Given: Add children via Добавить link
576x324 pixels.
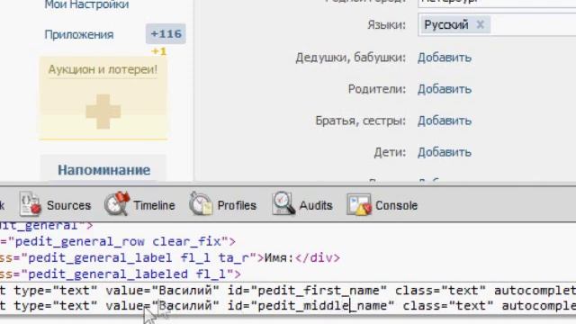Looking at the screenshot, I should [445, 152].
